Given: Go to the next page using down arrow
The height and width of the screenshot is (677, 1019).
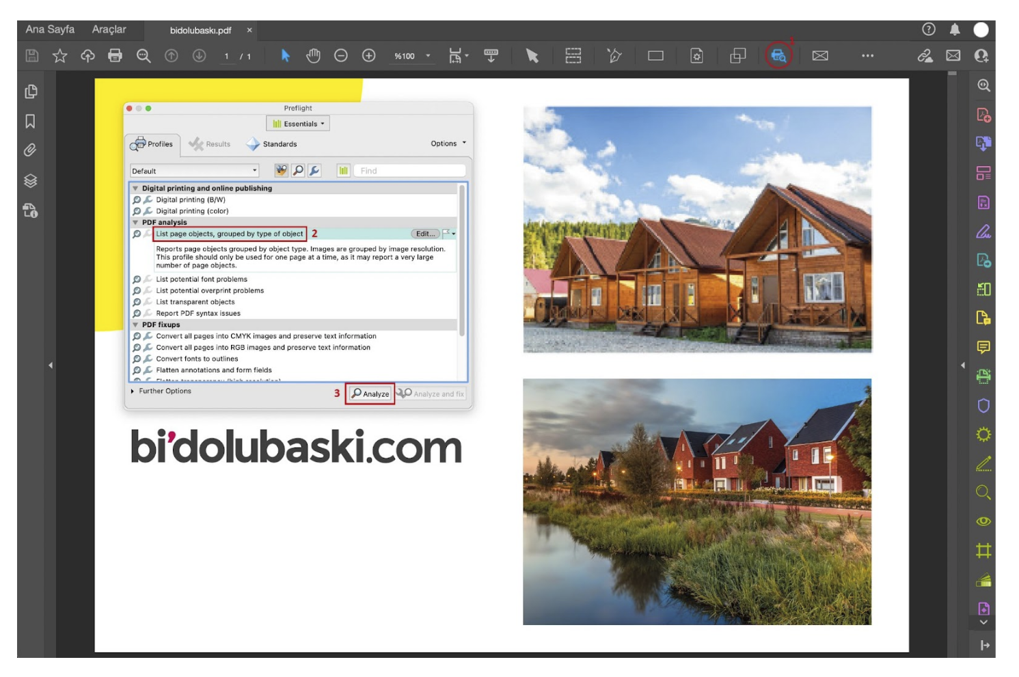Looking at the screenshot, I should (x=199, y=56).
